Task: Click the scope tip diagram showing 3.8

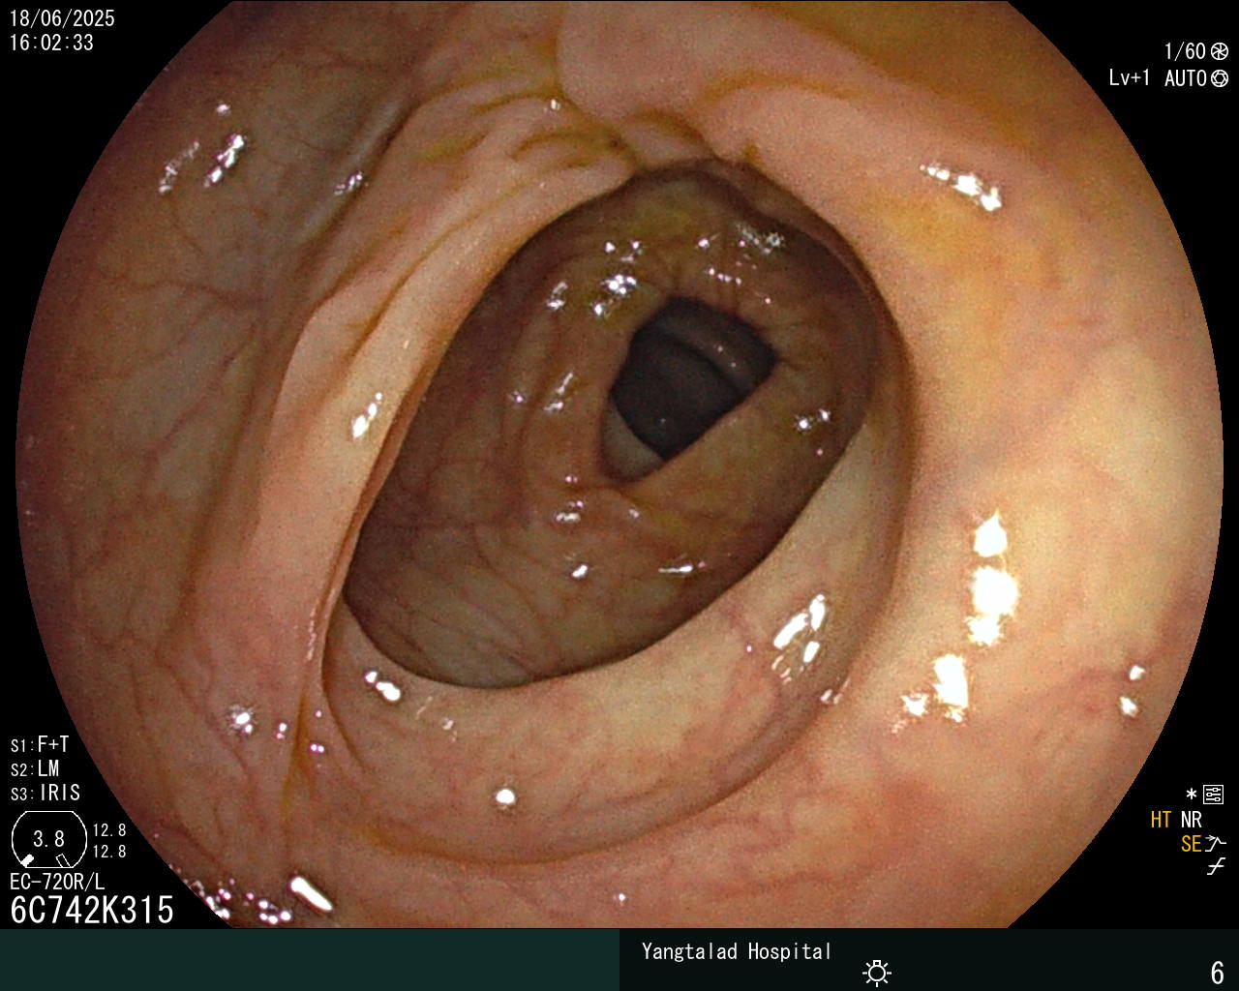Action: click(x=48, y=839)
